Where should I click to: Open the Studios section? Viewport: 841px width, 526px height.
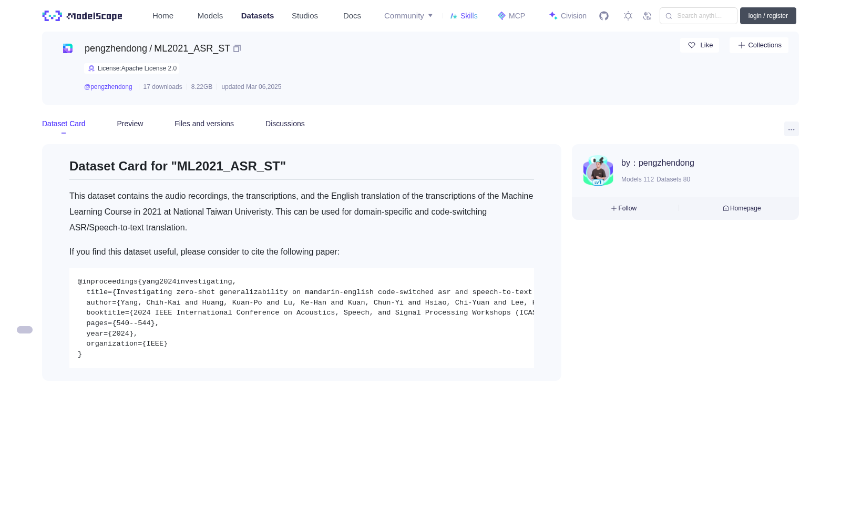tap(305, 16)
